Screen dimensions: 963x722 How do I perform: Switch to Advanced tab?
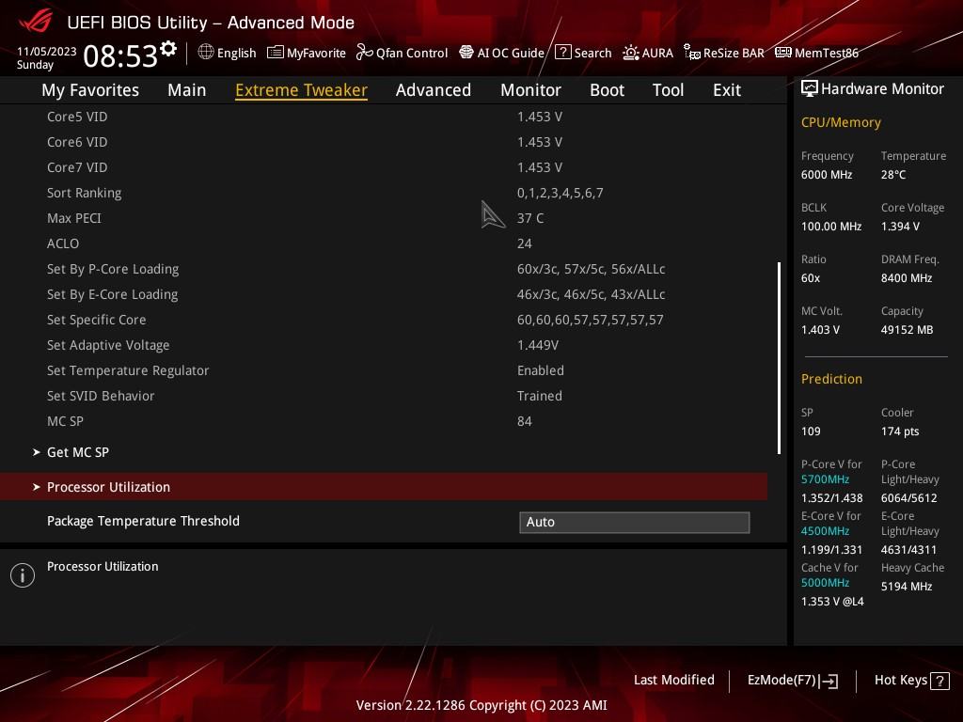click(x=434, y=89)
